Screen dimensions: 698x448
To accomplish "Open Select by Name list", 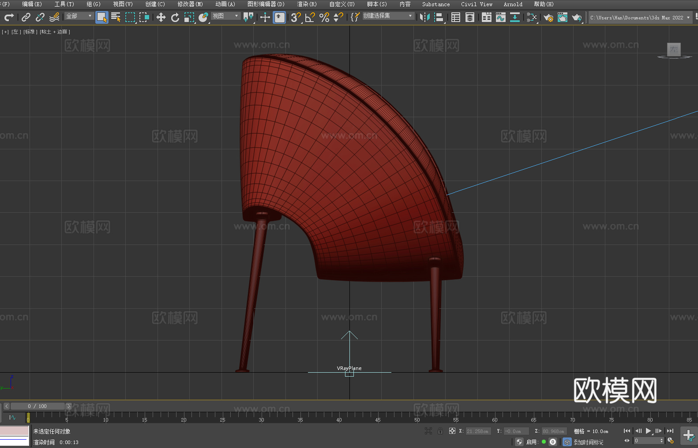I will [116, 17].
